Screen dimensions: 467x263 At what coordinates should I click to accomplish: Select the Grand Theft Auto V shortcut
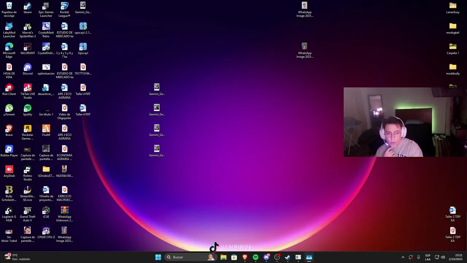coord(27,214)
